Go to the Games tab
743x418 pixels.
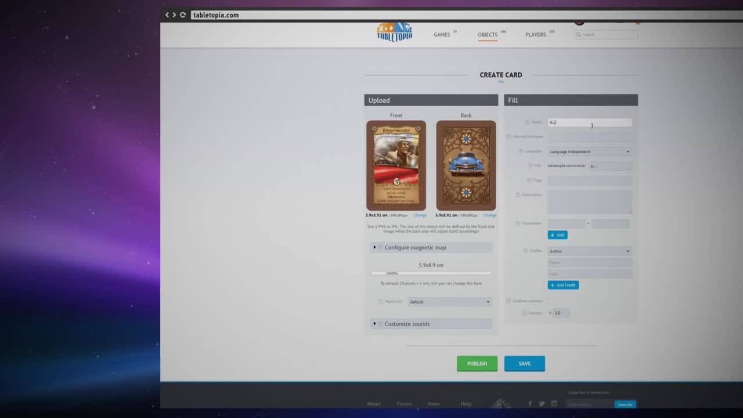442,35
